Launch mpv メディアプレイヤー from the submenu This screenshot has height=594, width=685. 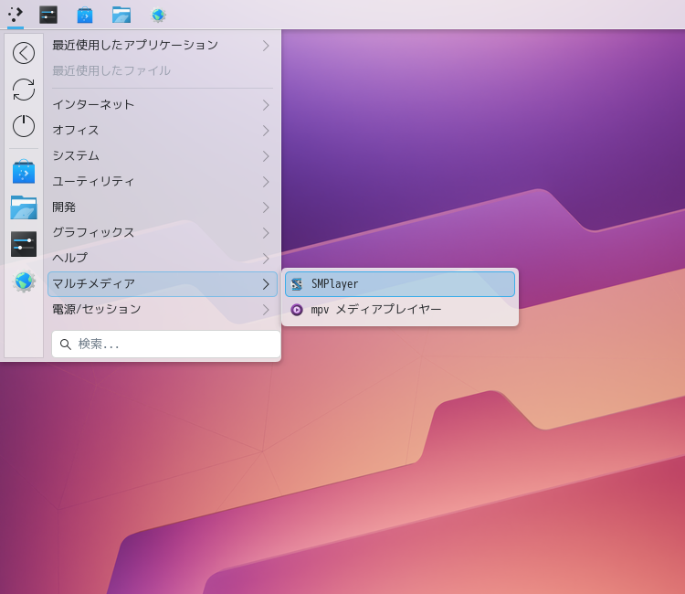coord(400,310)
